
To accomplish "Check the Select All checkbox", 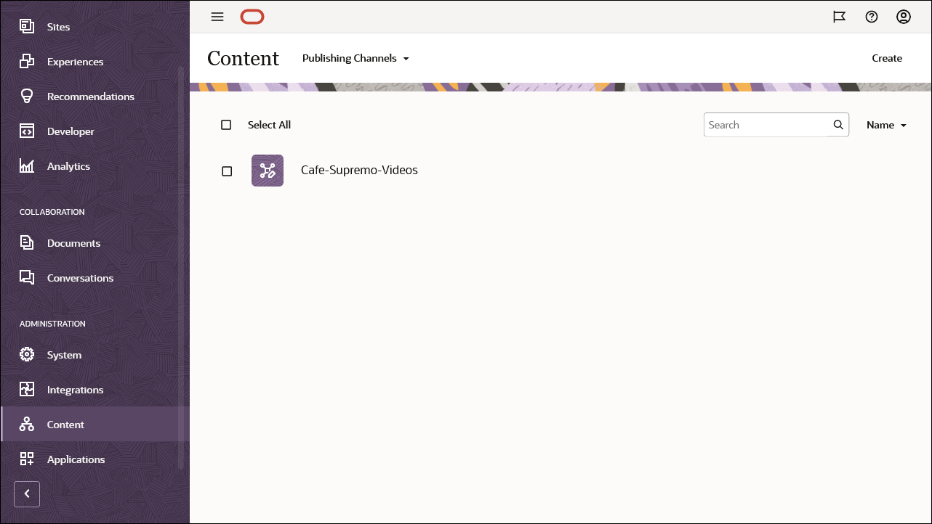I will [226, 125].
